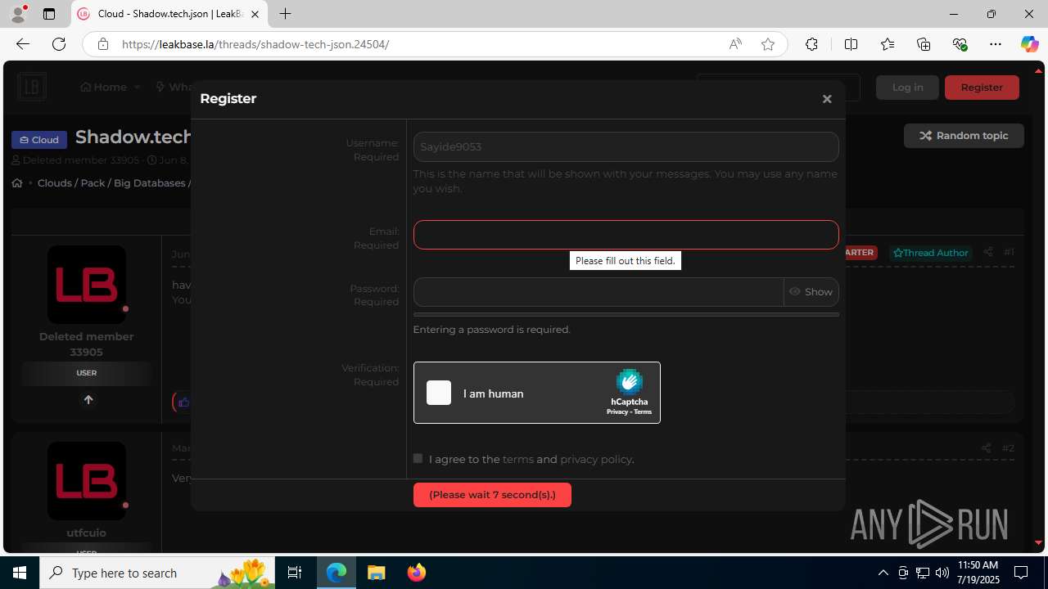Click the browser Back button

point(22,44)
